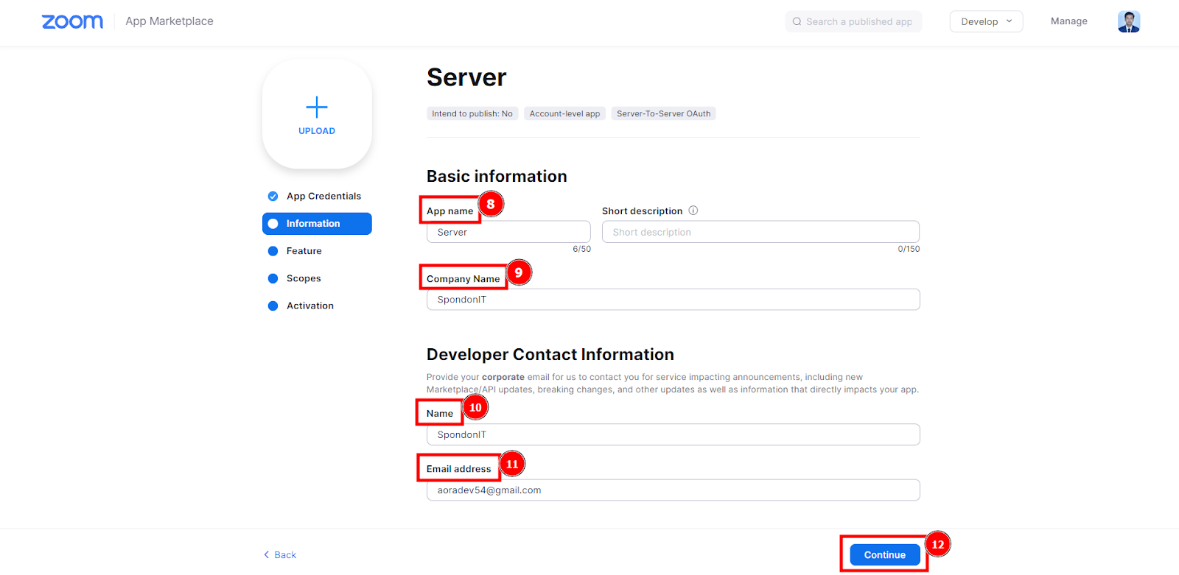This screenshot has width=1179, height=575.
Task: Click the Company Name input field
Action: pyautogui.click(x=673, y=300)
